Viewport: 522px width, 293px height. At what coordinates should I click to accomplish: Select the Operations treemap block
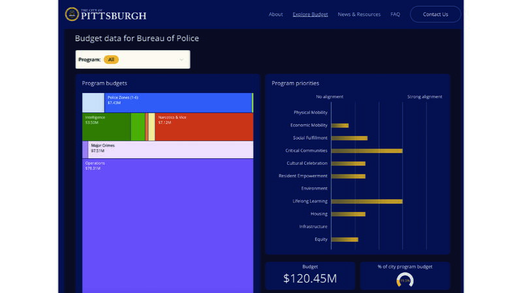[x=168, y=226]
